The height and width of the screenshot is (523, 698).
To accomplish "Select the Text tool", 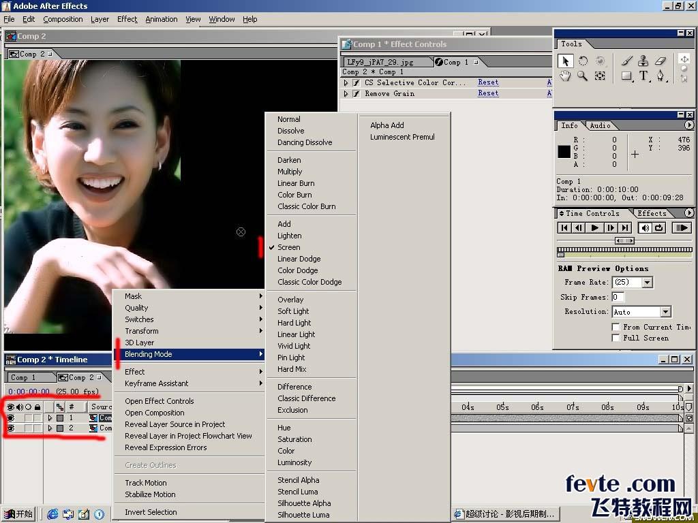I will tap(643, 76).
